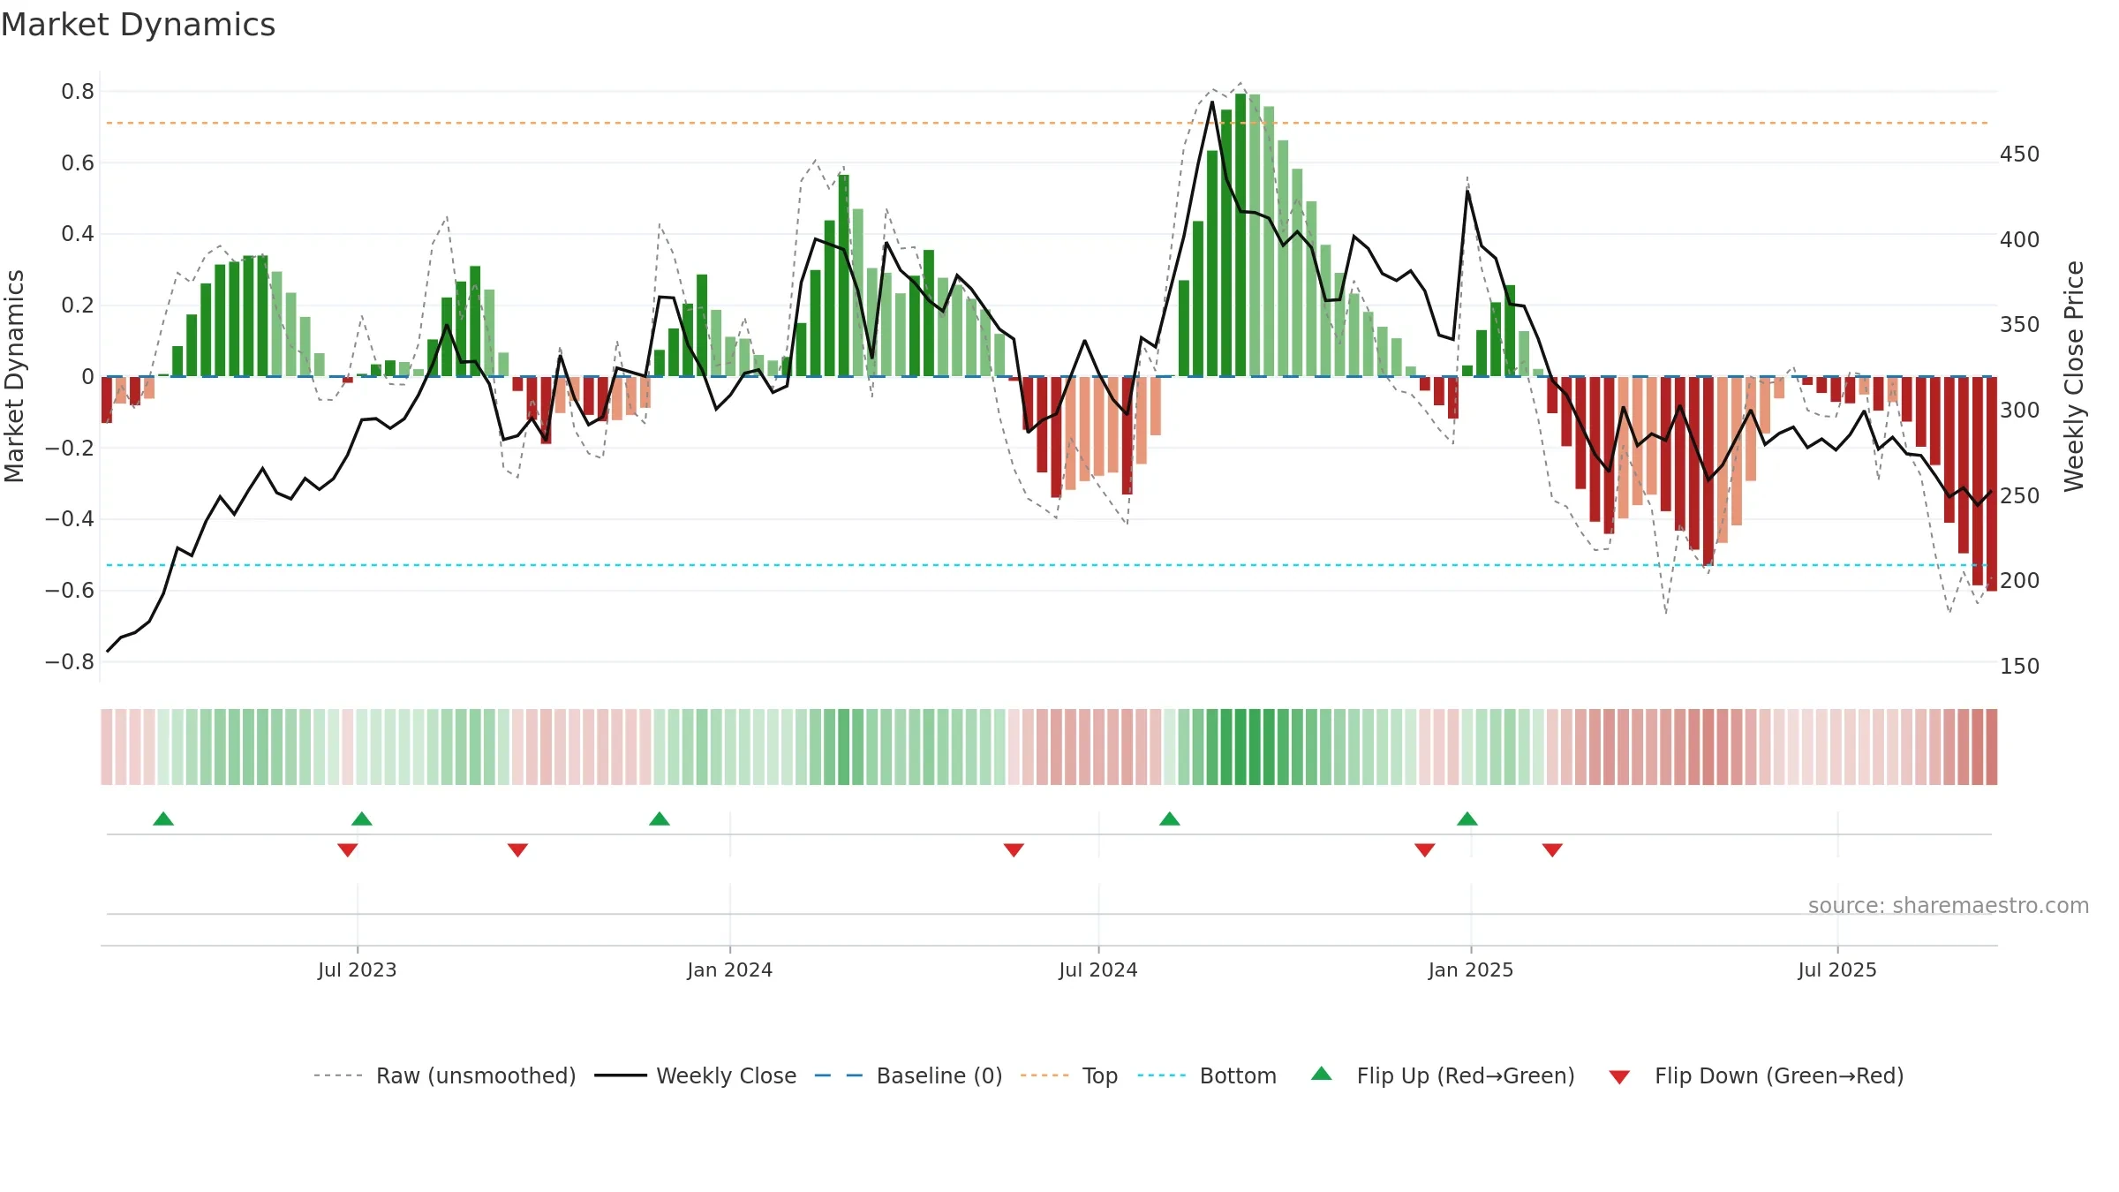
Task: Click the Jan 2024 x-axis label
Action: click(x=730, y=969)
